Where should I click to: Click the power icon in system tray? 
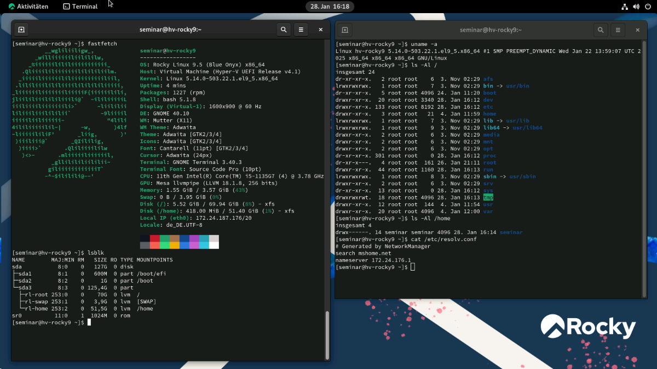pyautogui.click(x=647, y=7)
